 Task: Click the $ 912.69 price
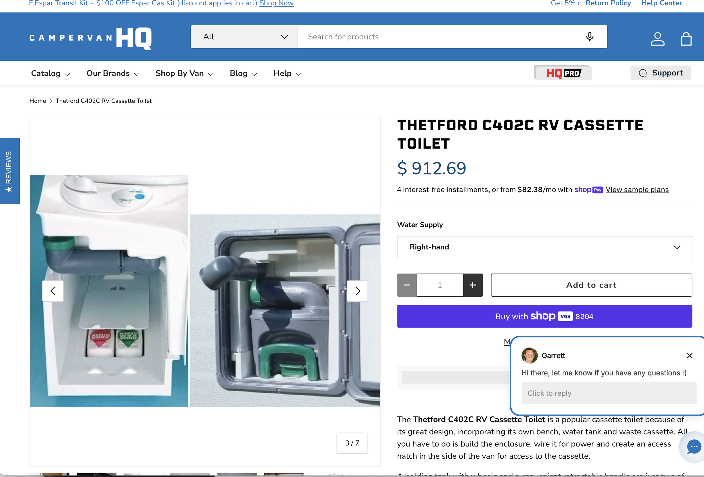[431, 168]
